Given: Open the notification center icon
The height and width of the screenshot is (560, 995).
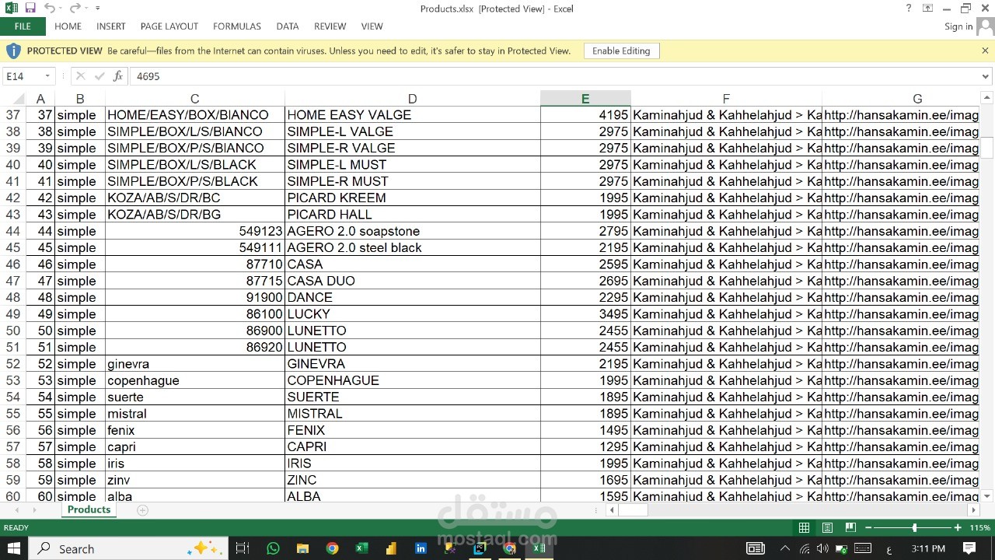Looking at the screenshot, I should [969, 548].
